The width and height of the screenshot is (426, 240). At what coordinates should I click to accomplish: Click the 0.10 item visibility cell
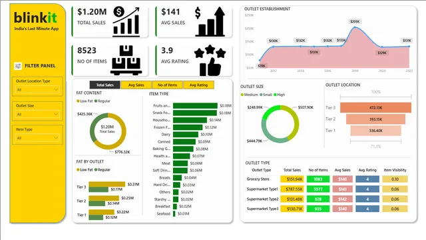[x=395, y=179]
